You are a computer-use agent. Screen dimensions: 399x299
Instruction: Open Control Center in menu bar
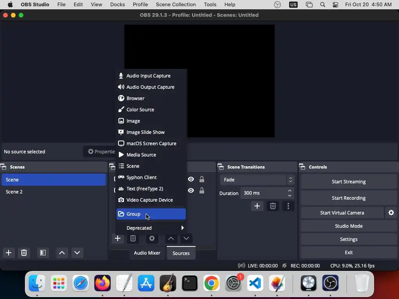tap(335, 5)
